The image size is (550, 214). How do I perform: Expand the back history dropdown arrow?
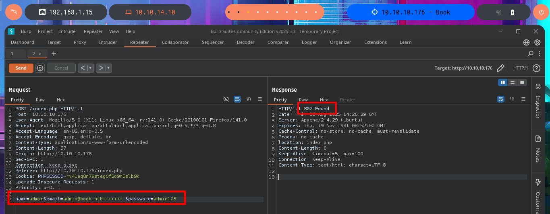(91, 68)
